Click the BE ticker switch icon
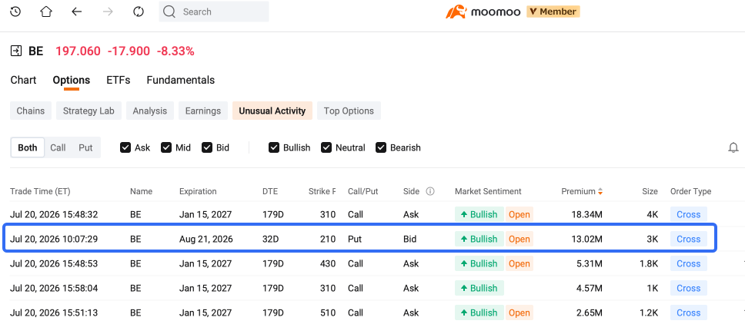 [x=15, y=51]
